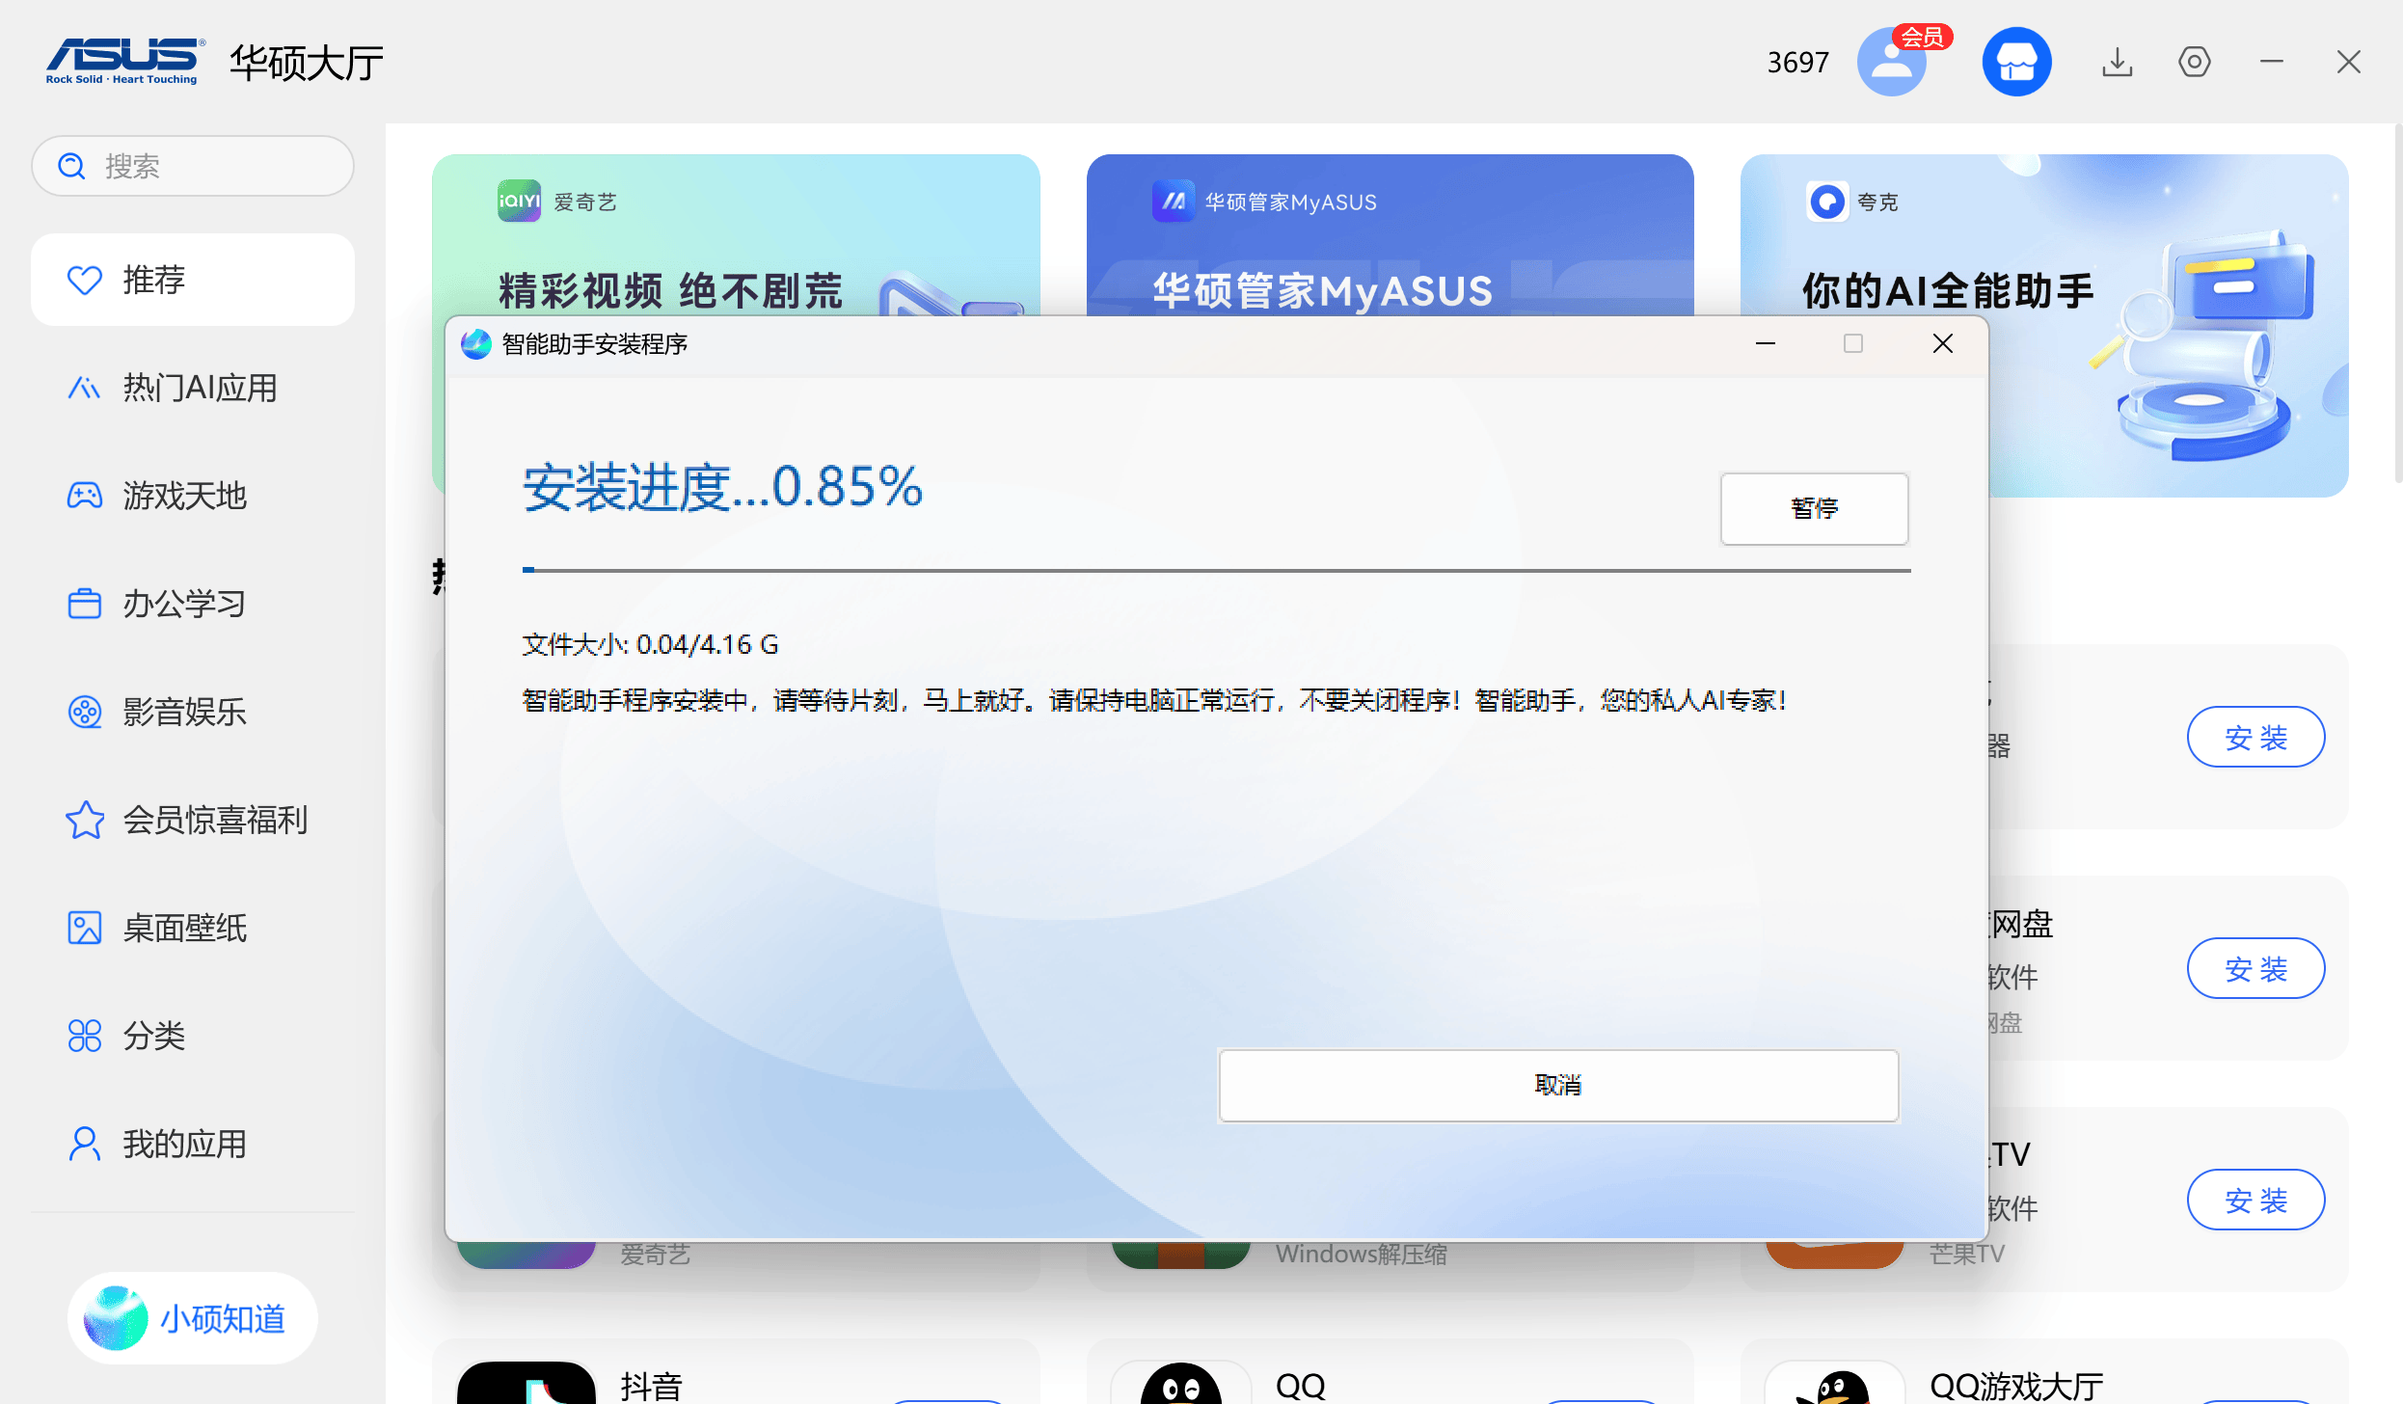2403x1404 pixels.
Task: Click the MyASUS logo icon in banner
Action: tap(1173, 202)
